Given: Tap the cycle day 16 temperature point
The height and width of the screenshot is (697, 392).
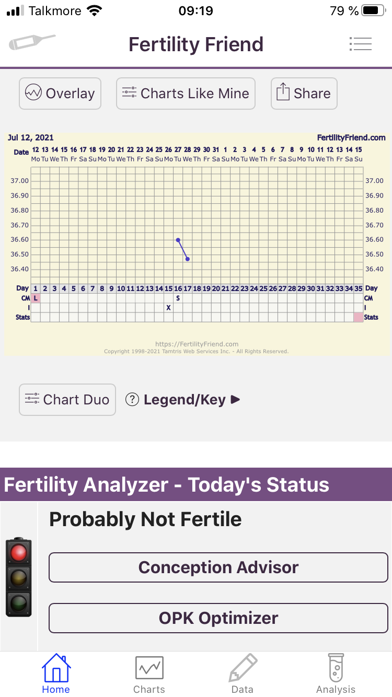Looking at the screenshot, I should [178, 240].
